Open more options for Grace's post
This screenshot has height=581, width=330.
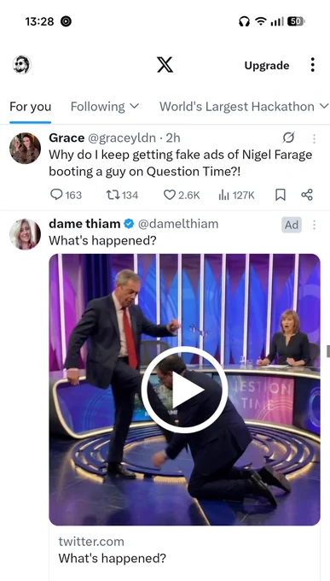tap(314, 138)
